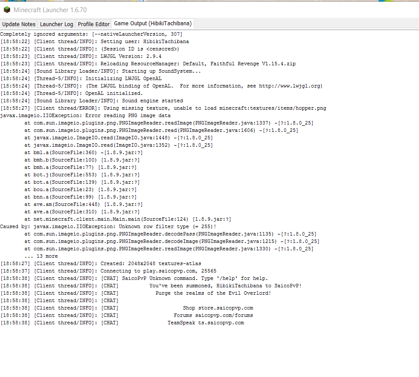Select the 'ave.a(SourceFile:310)' line

[x=82, y=212]
